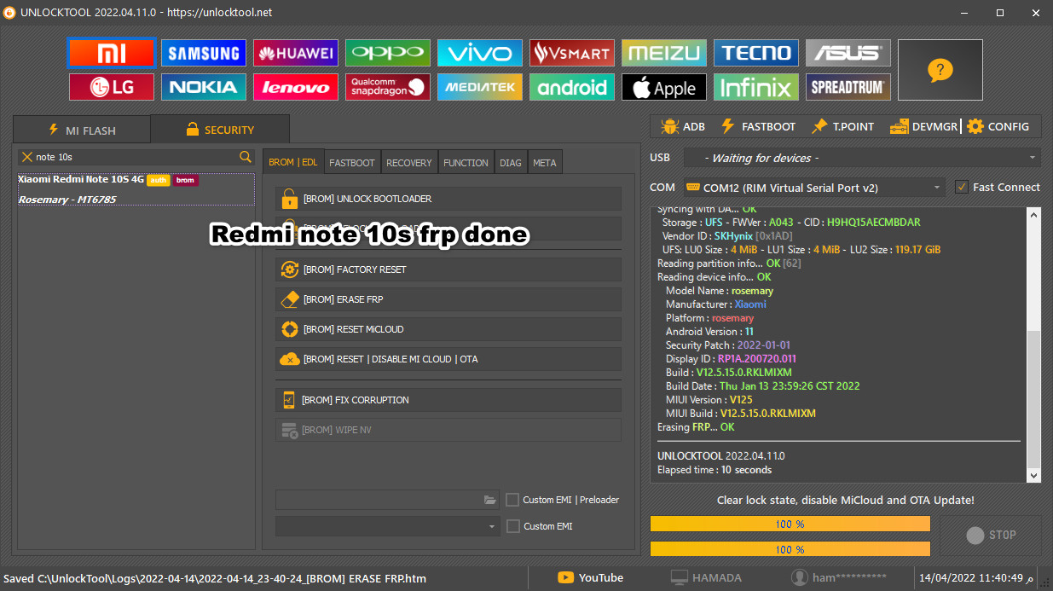Screen dimensions: 1053x591
Task: Open DEVMGR device manager
Action: pyautogui.click(x=924, y=126)
